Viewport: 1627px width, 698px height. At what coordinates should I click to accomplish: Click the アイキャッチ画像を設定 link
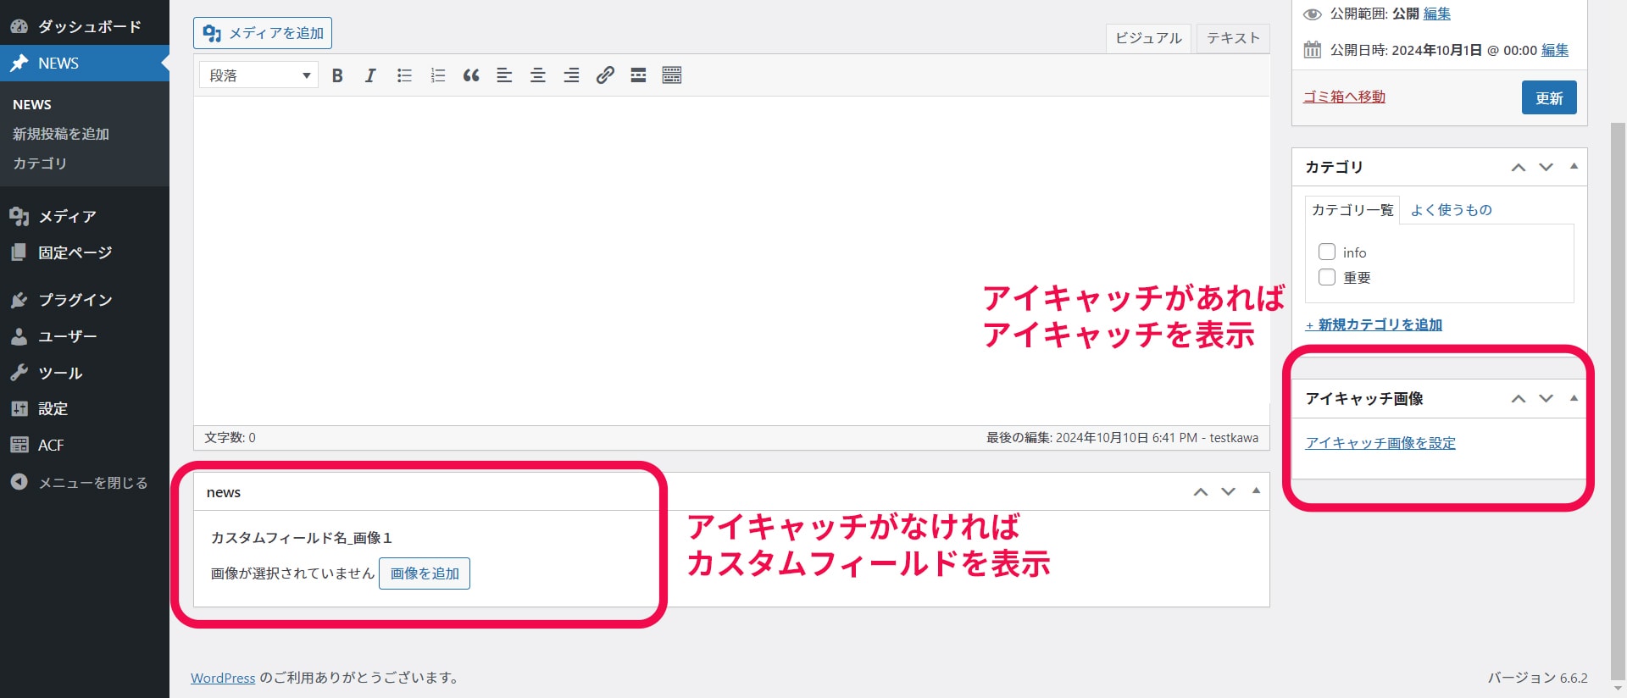click(1380, 443)
